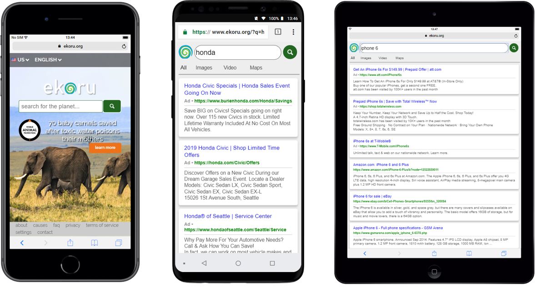The width and height of the screenshot is (537, 287).
Task: Open the 'contact' footer link
Action: tap(45, 232)
